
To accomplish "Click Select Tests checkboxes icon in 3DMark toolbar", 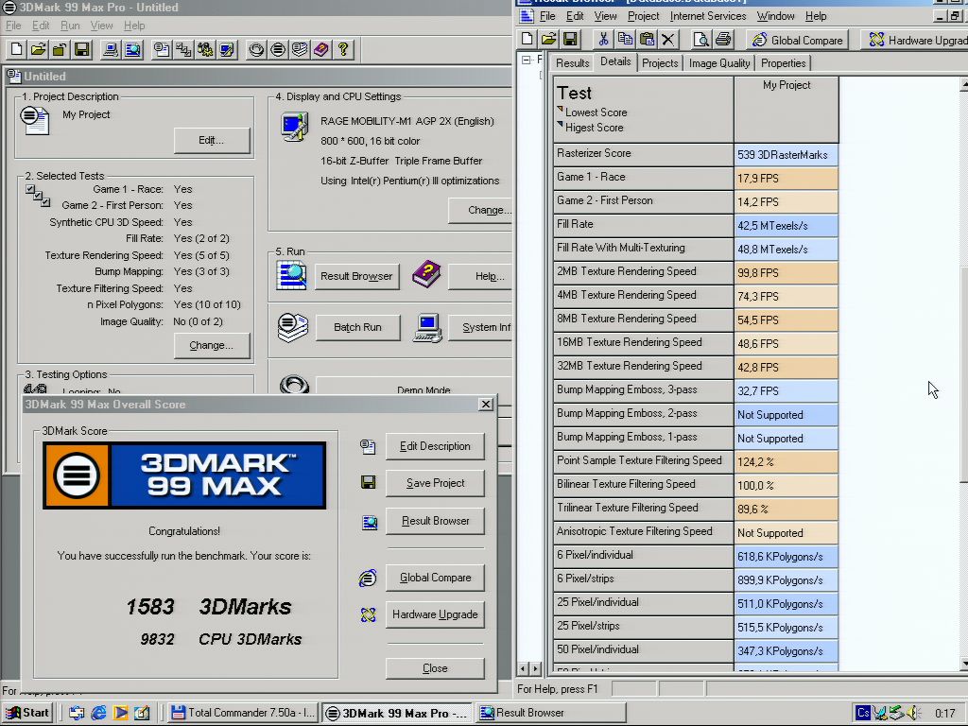I will (184, 49).
